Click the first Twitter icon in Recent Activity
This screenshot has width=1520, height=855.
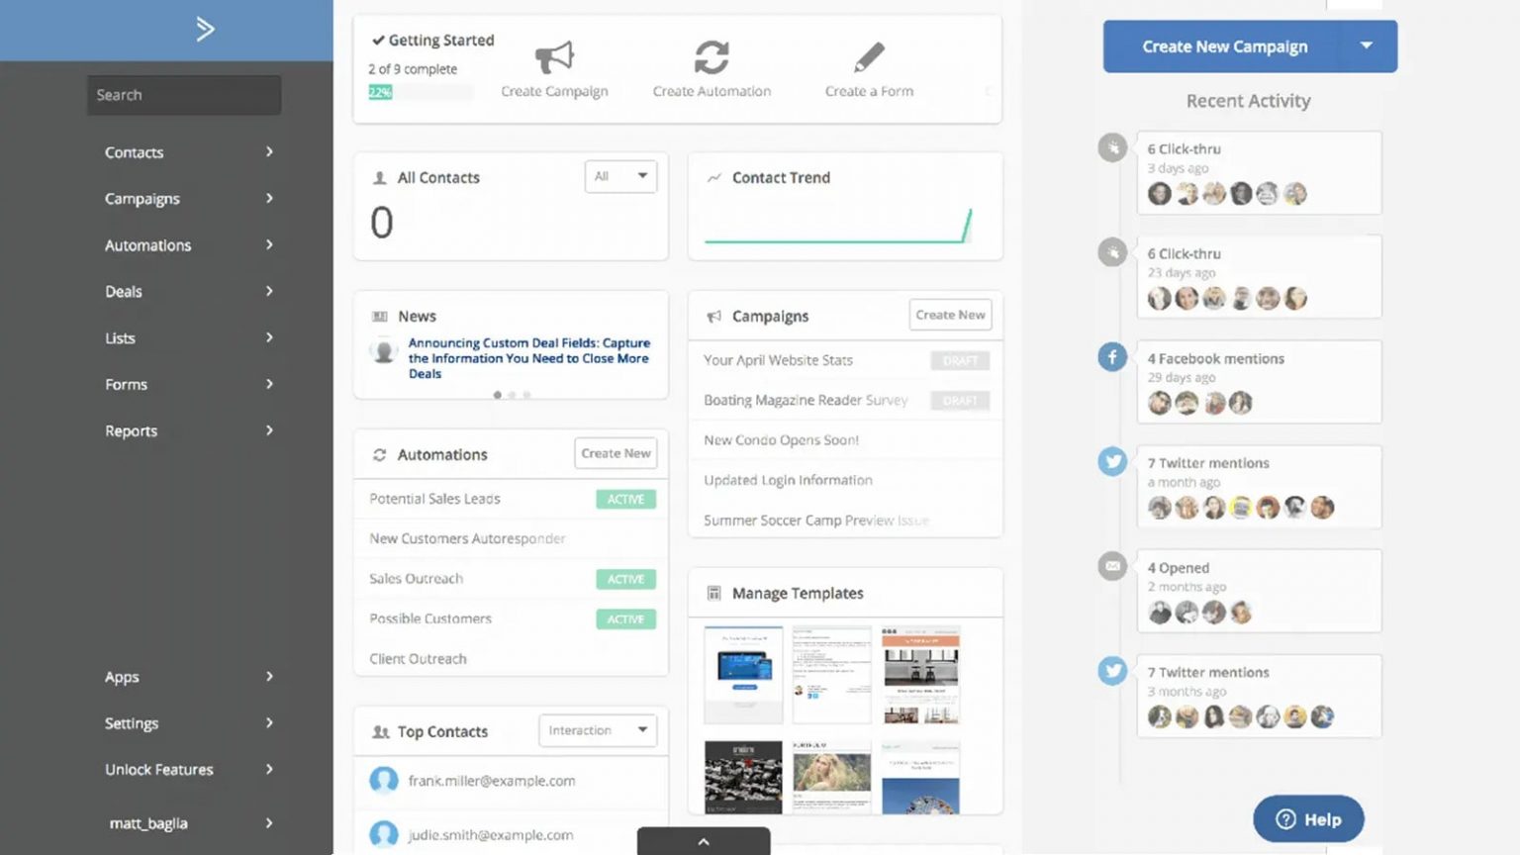click(1112, 461)
